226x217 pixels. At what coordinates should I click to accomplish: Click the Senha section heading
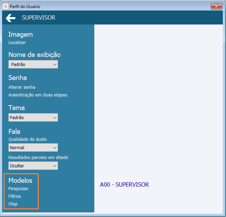click(x=18, y=78)
